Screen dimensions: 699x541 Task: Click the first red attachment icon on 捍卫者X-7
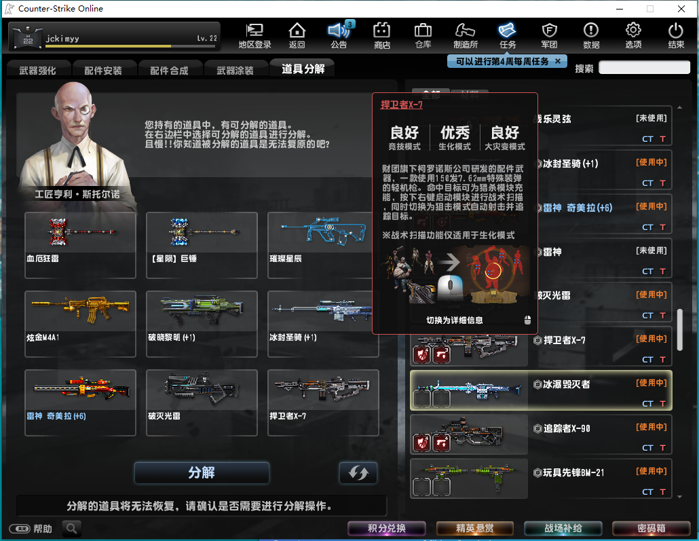point(421,355)
